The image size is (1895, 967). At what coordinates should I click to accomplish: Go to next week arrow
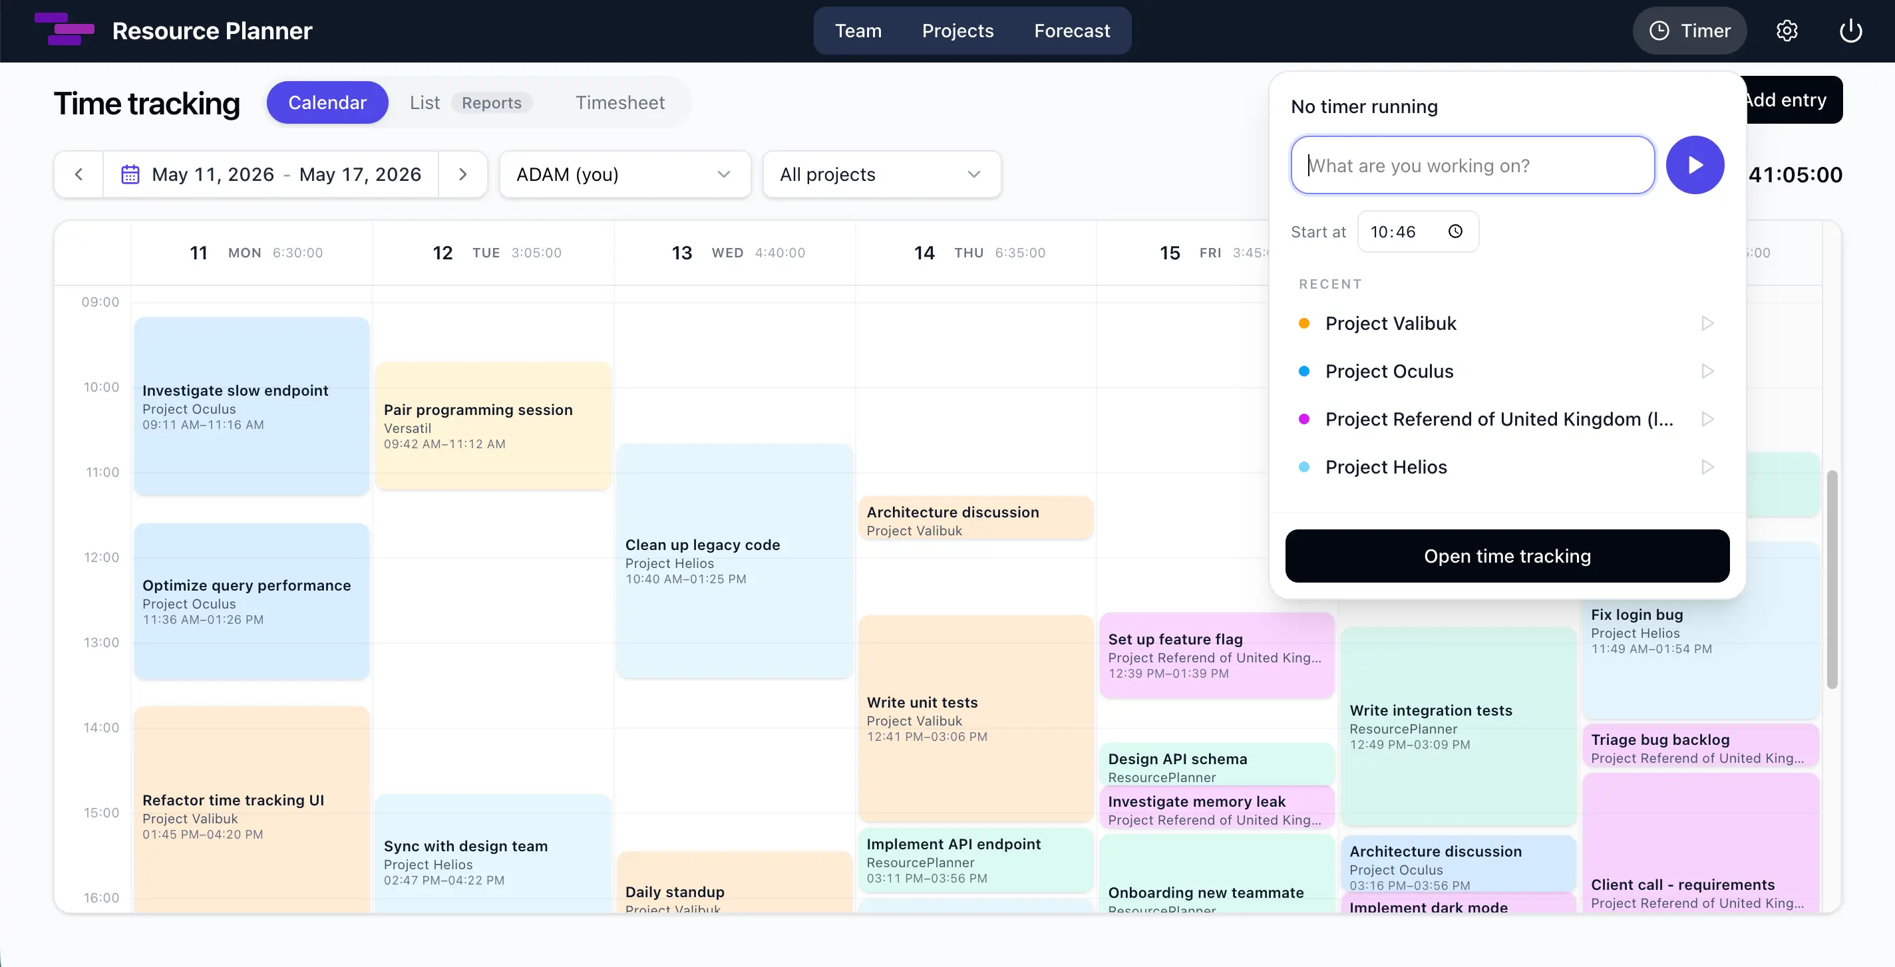point(462,174)
